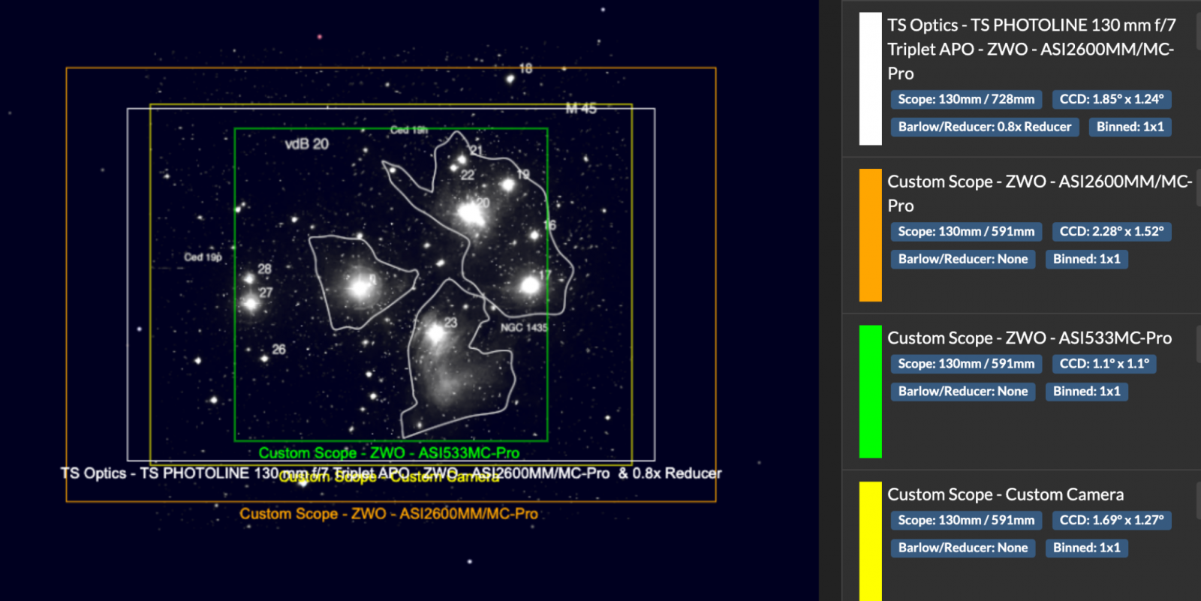Click the orange swatch for ASI2600MM/MC-Pro custom scope
Viewport: 1201px width, 601px height.
[x=870, y=235]
